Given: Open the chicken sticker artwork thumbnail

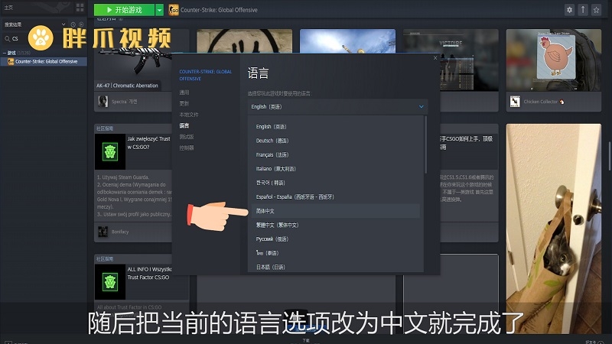Looking at the screenshot, I should [553, 60].
